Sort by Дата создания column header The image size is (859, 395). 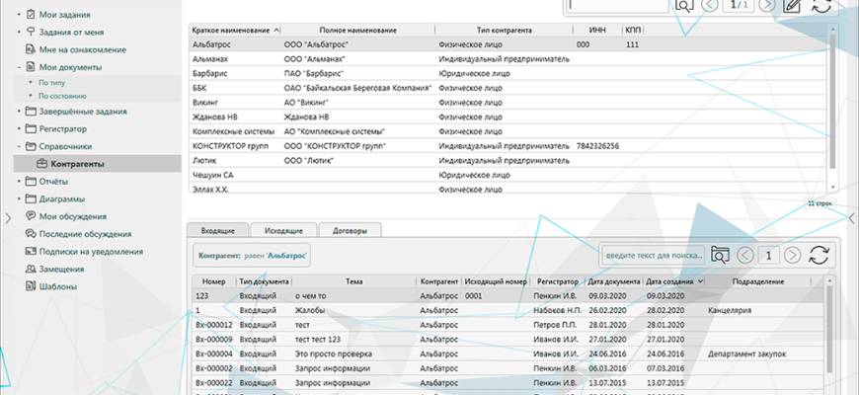673,281
